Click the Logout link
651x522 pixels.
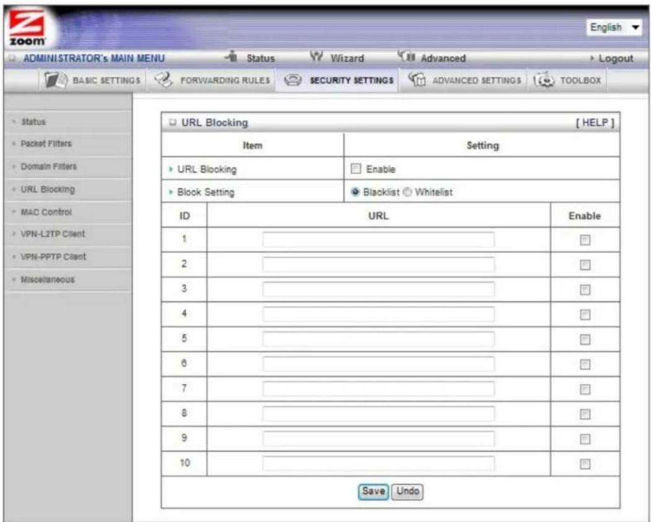[616, 58]
